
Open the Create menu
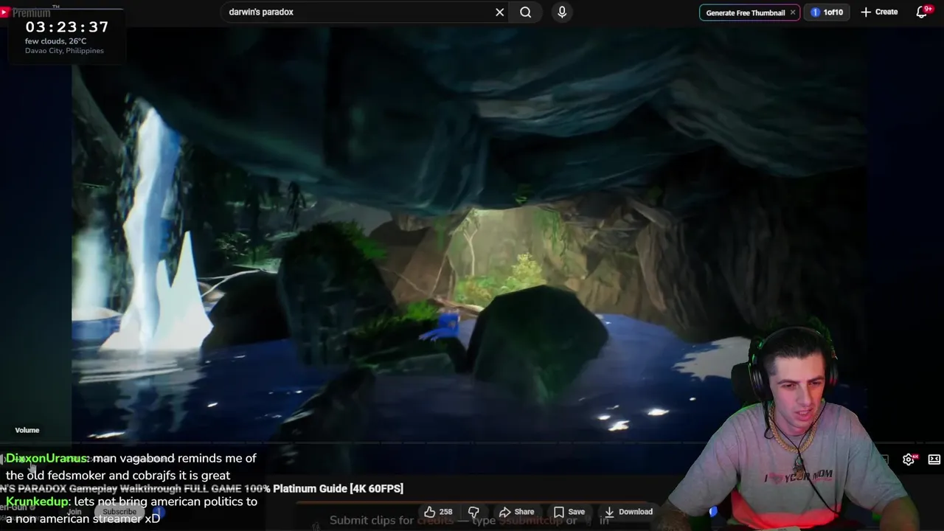coord(879,12)
